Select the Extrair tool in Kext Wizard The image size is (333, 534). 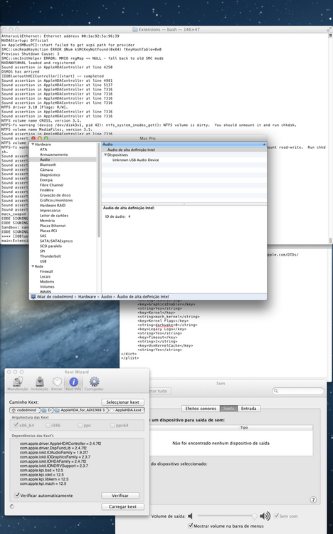pos(57,384)
